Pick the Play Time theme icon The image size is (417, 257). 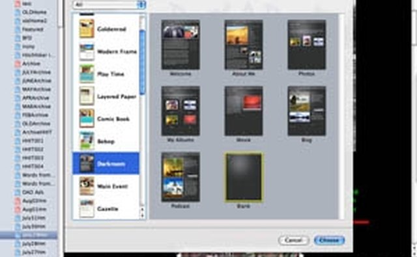(87, 74)
